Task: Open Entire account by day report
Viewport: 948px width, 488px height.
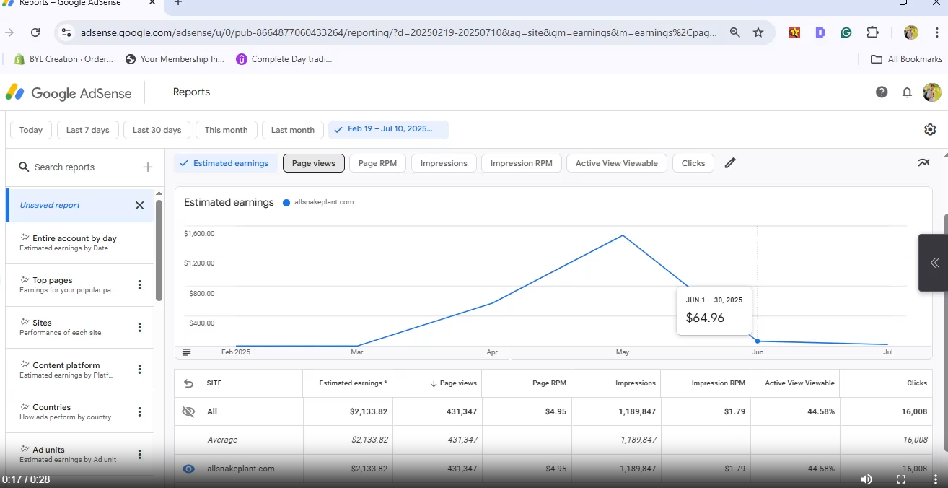Action: click(x=79, y=243)
